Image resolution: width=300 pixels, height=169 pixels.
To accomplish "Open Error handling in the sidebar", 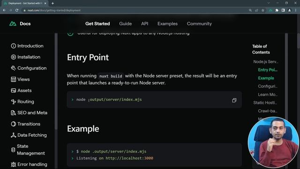I will [32, 164].
